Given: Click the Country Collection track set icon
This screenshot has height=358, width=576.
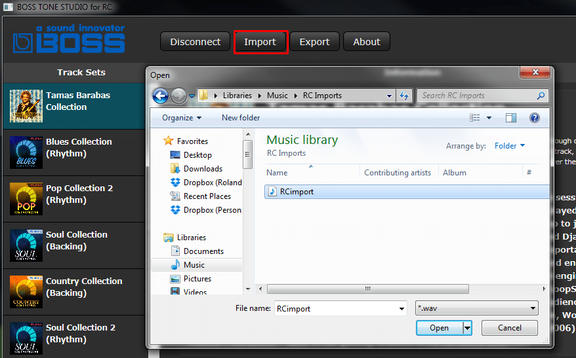Looking at the screenshot, I should pos(26,292).
